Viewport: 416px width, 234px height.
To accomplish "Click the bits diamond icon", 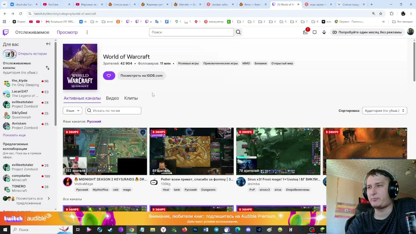I will [x=324, y=32].
